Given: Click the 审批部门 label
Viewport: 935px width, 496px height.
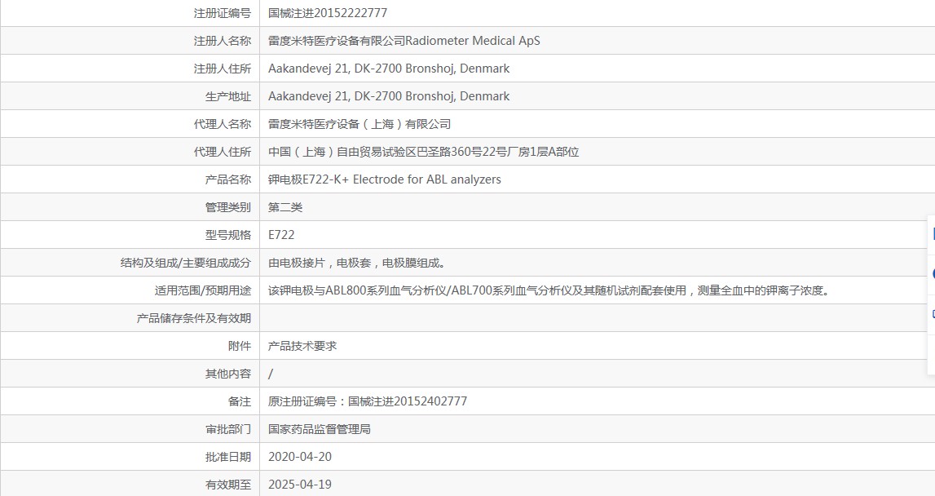Looking at the screenshot, I should coord(227,429).
